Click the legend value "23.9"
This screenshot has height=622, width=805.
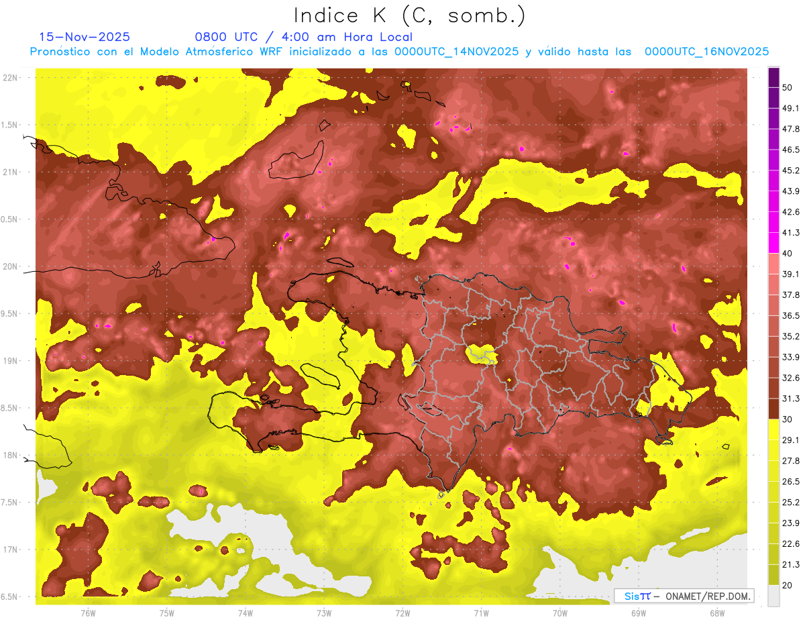click(790, 523)
